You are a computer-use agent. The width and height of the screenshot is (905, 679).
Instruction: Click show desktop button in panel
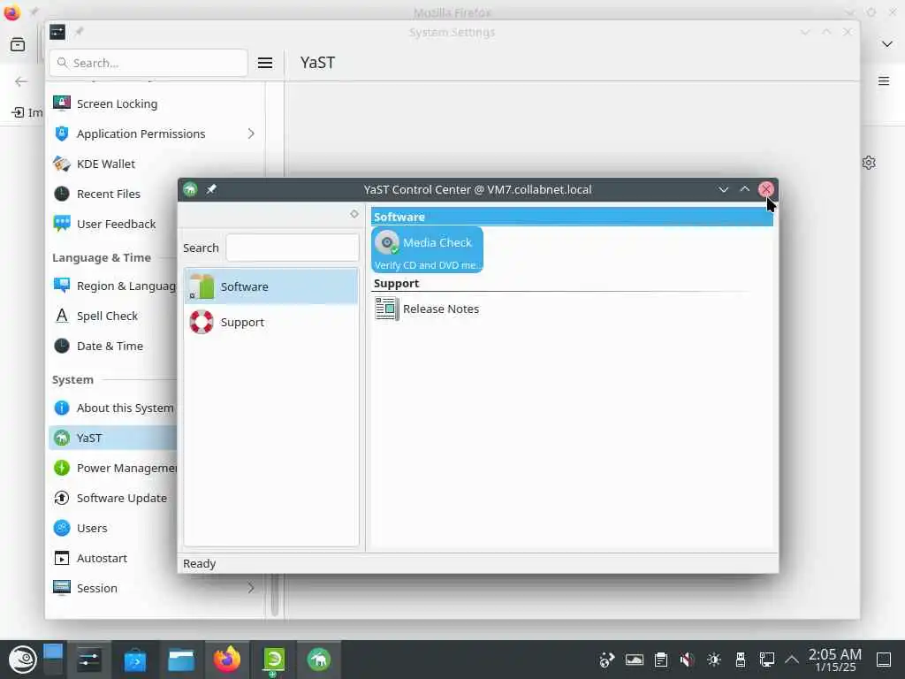point(884,660)
